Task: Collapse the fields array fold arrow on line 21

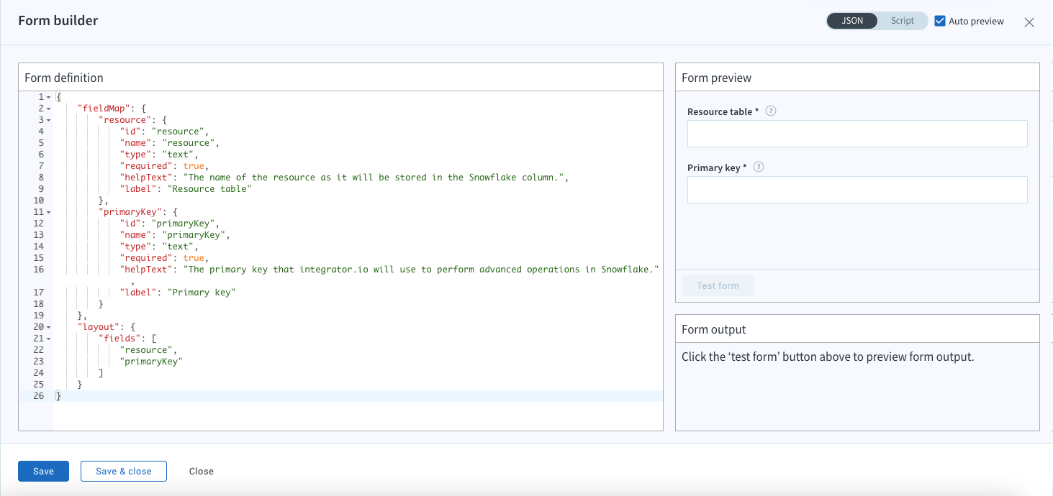Action: [48, 339]
